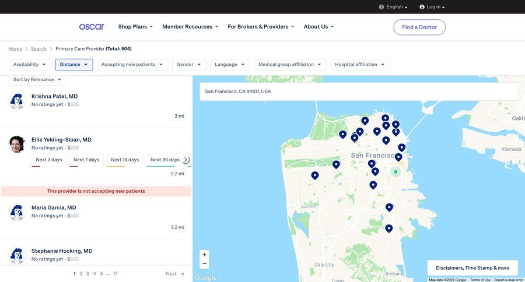Click Ellie Yelding-Sloan's profile photo
Image resolution: width=525 pixels, height=282 pixels.
(x=17, y=144)
